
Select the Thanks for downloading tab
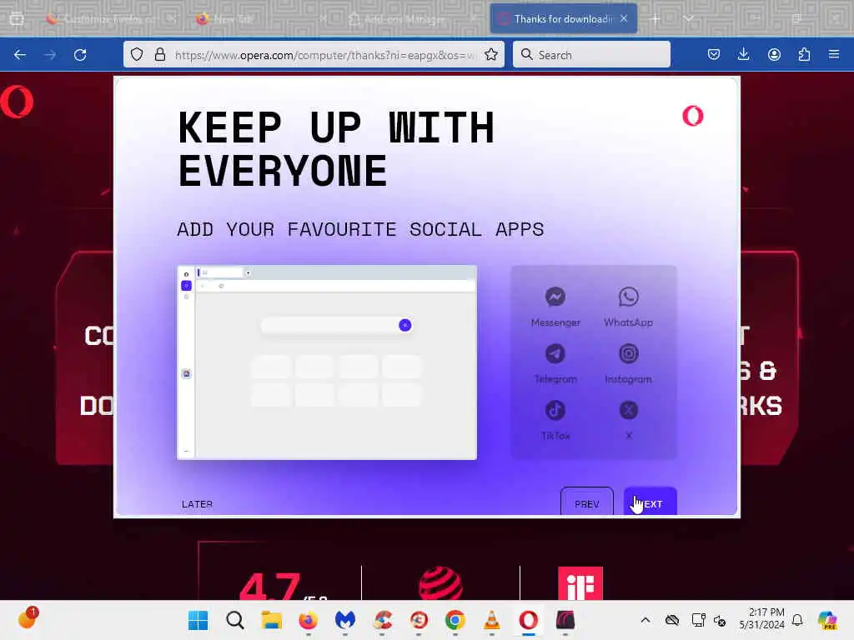point(563,19)
